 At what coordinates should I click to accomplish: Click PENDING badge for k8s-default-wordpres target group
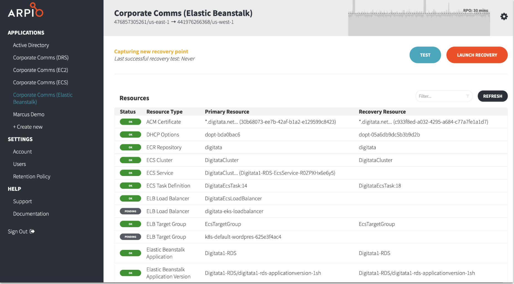(x=130, y=237)
